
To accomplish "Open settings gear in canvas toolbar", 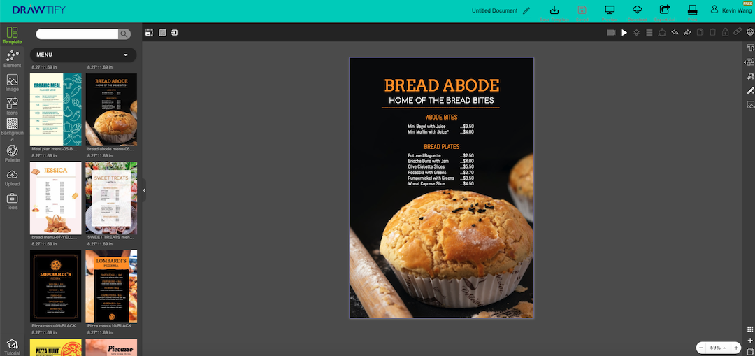I will (750, 32).
